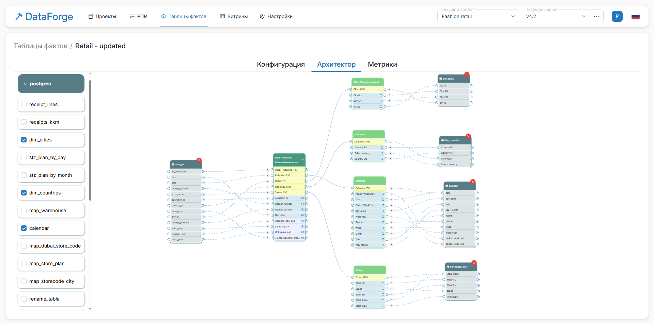Click the DataForge logo

pyautogui.click(x=44, y=16)
